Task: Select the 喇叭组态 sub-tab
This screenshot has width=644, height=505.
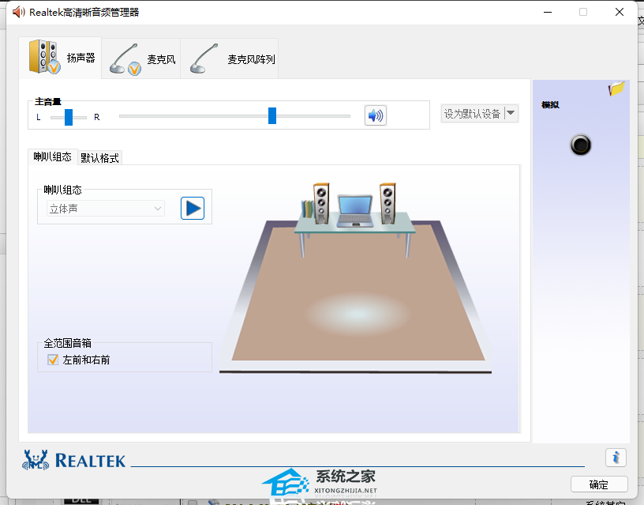Action: [x=53, y=157]
